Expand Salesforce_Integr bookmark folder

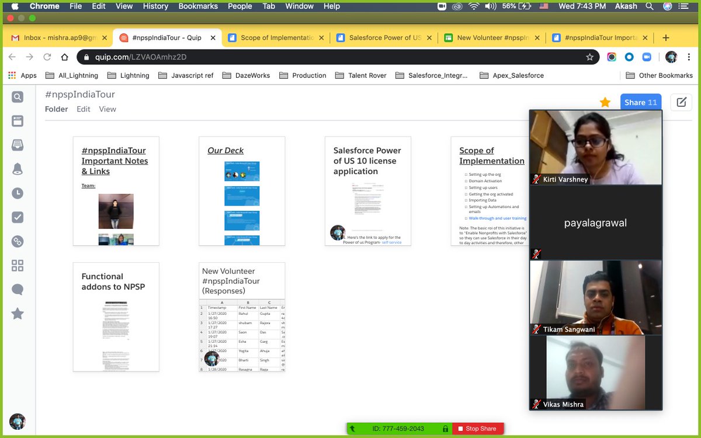433,75
